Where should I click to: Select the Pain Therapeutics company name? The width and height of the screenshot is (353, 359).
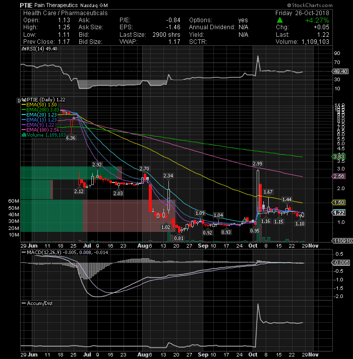click(x=56, y=5)
